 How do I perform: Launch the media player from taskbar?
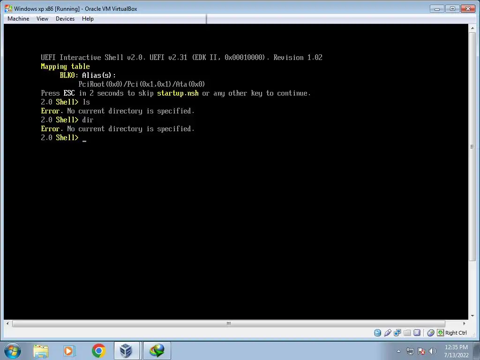coord(69,351)
